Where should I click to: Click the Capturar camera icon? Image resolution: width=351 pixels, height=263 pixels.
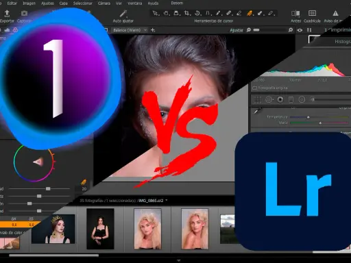click(24, 14)
